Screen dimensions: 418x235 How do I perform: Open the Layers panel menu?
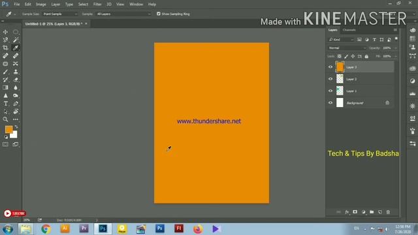pos(395,30)
